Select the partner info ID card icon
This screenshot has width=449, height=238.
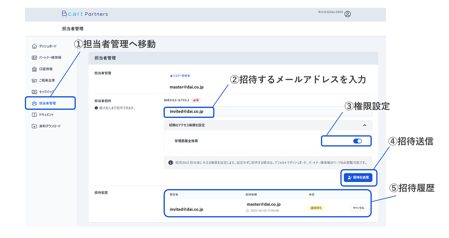pos(34,57)
